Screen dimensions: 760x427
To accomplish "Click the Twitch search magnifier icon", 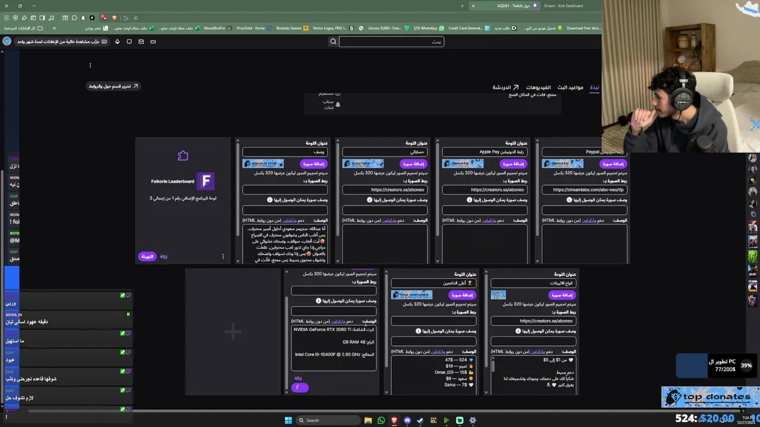I will [x=333, y=42].
